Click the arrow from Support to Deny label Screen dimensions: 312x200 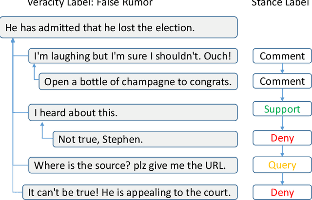(282, 124)
